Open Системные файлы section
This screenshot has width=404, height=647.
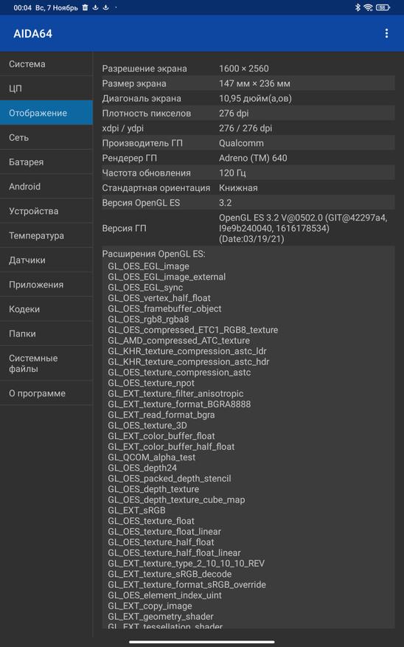coord(46,363)
